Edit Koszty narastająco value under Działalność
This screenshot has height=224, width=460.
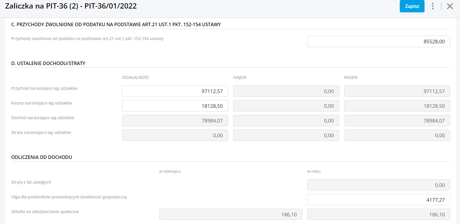tap(175, 106)
